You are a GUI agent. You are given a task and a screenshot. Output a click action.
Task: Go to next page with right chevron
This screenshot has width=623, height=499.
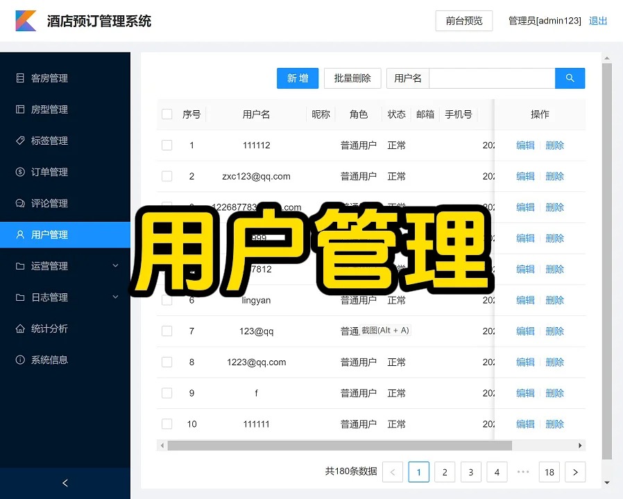[575, 472]
